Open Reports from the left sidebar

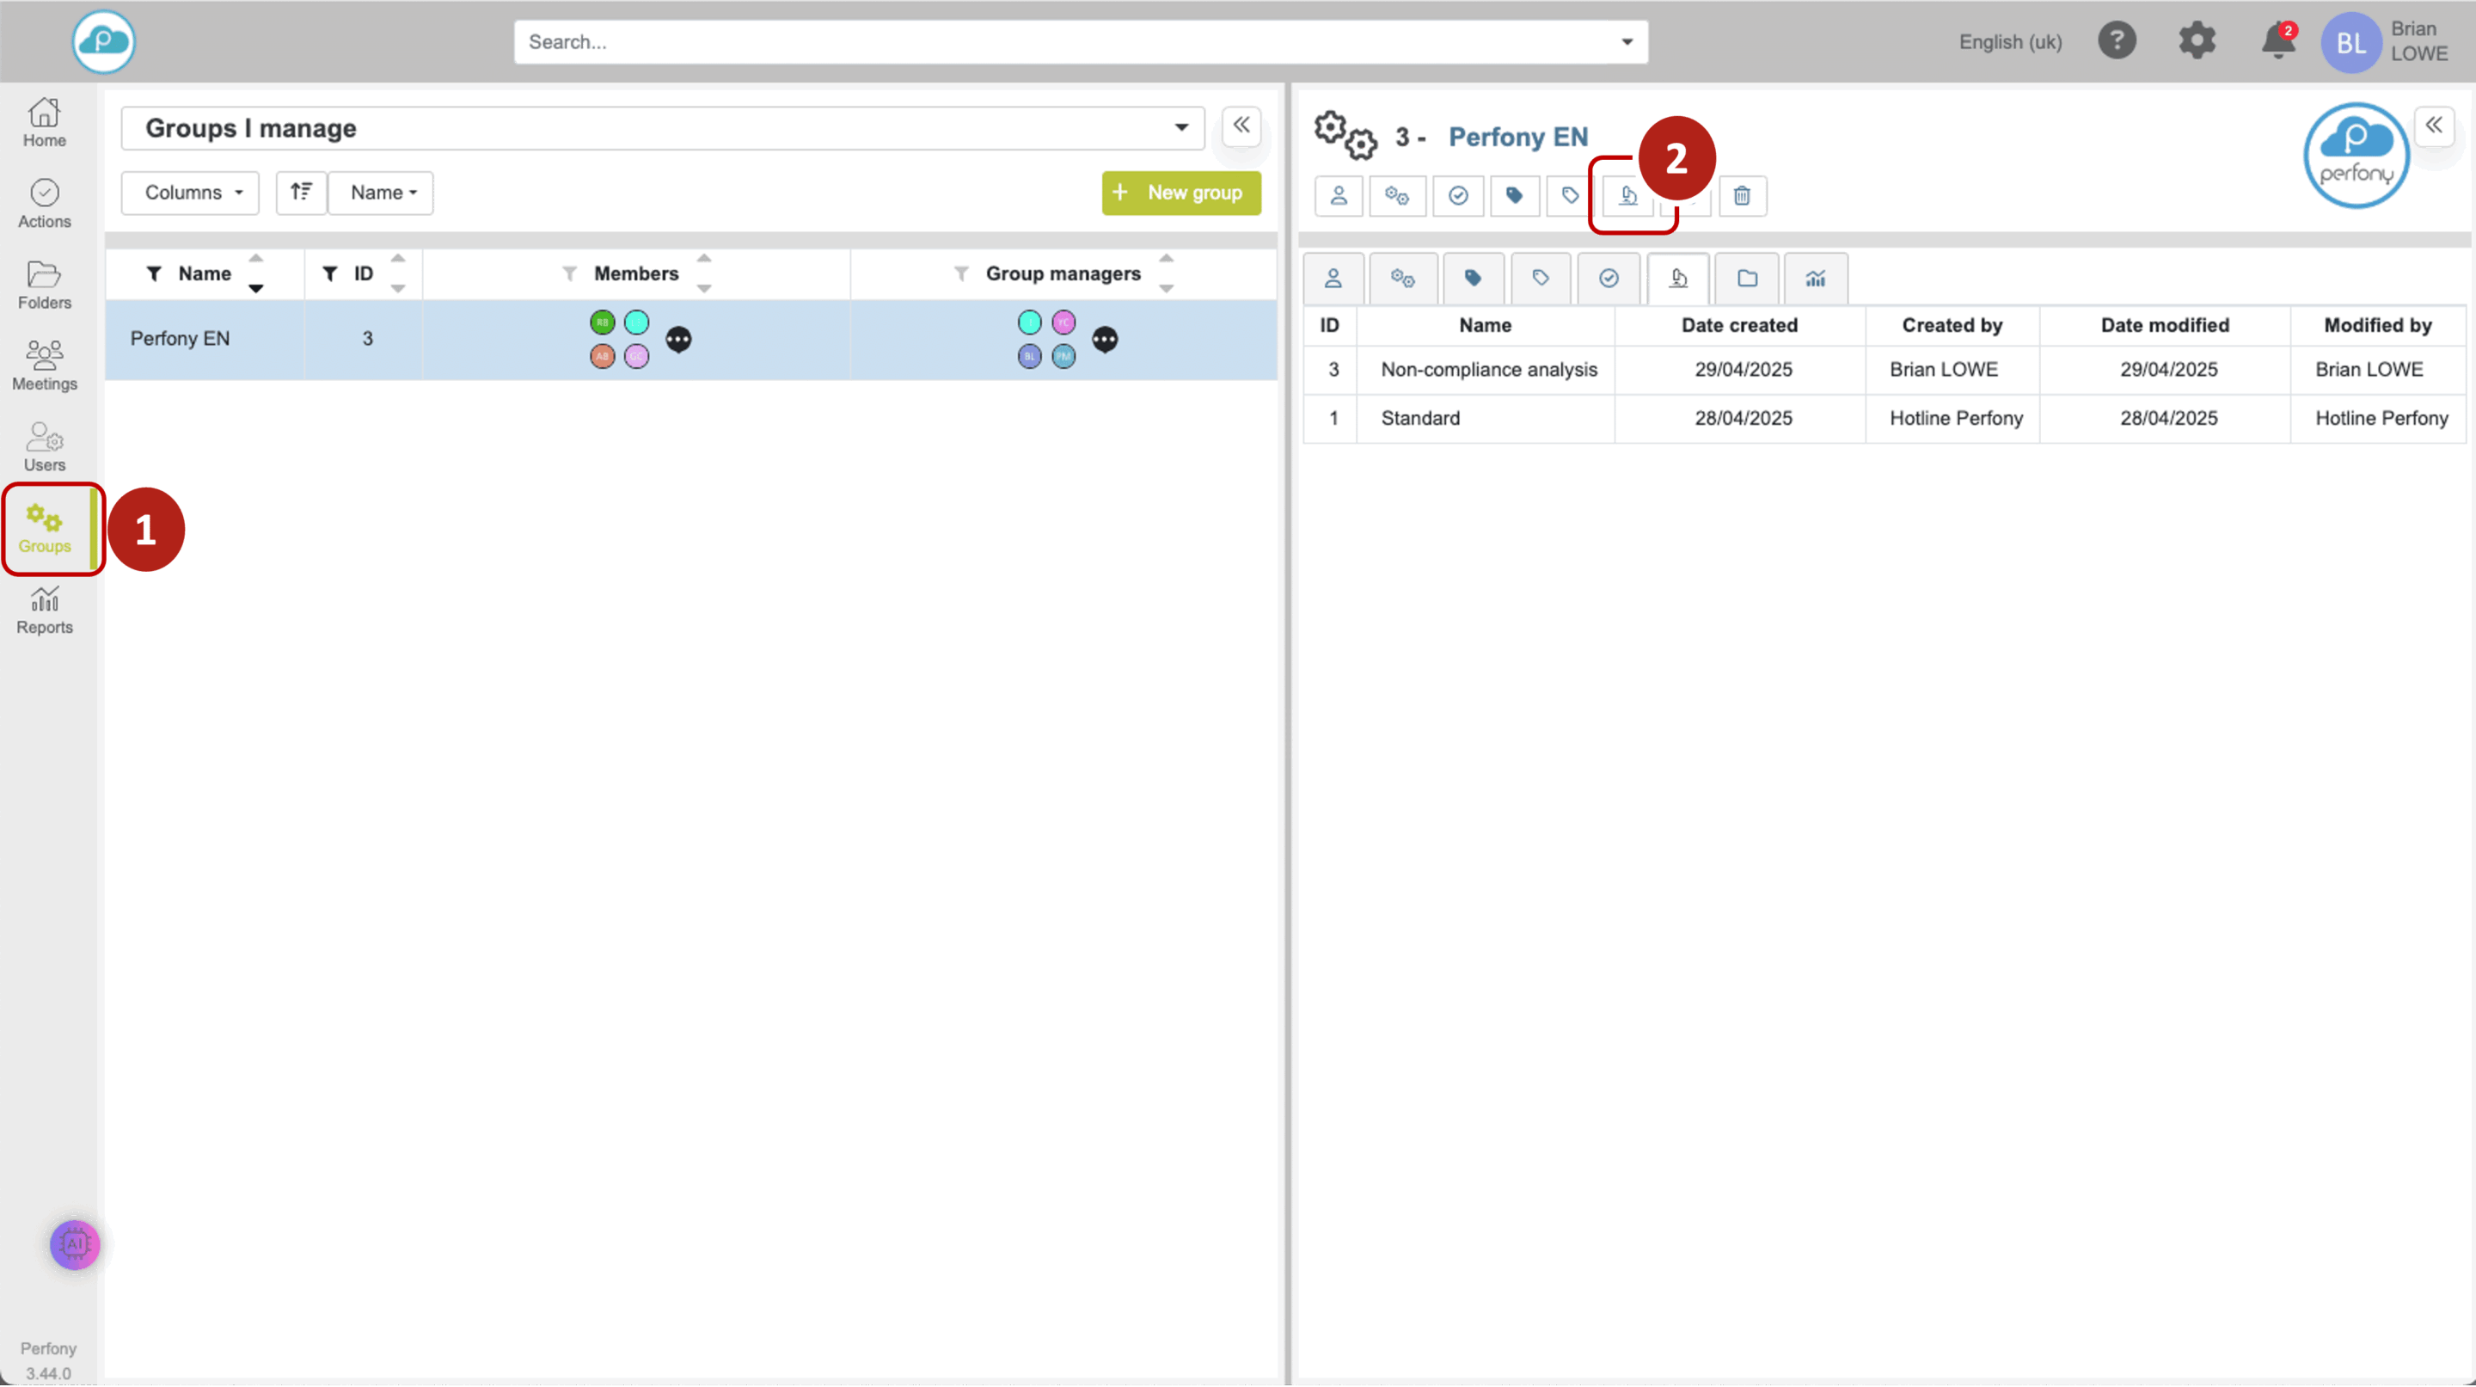point(44,611)
